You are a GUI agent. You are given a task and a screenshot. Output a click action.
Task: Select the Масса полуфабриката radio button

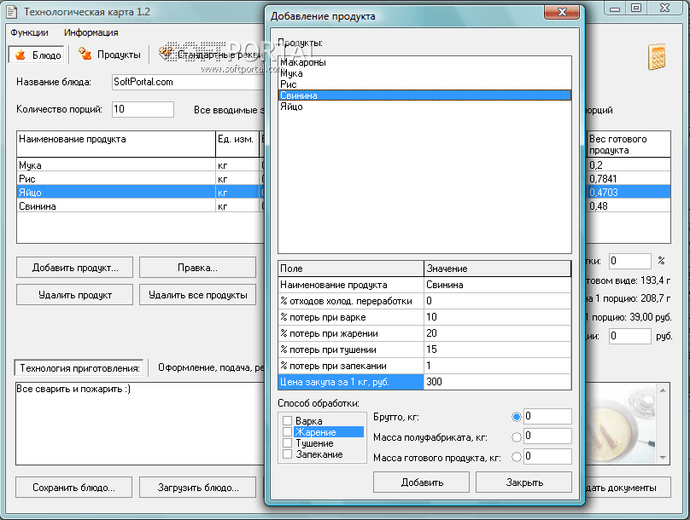click(x=517, y=437)
